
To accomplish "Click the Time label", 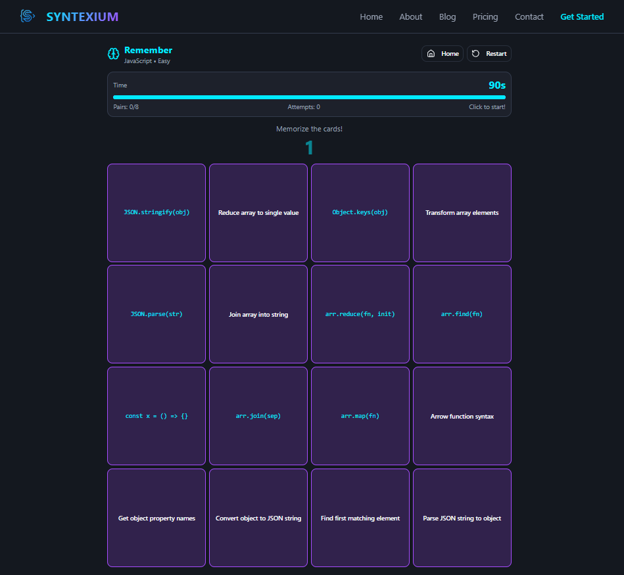I will [x=120, y=85].
